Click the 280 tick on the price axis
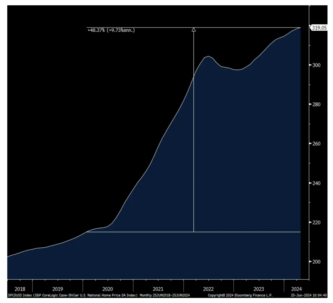The width and height of the screenshot is (333, 303). [x=316, y=105]
